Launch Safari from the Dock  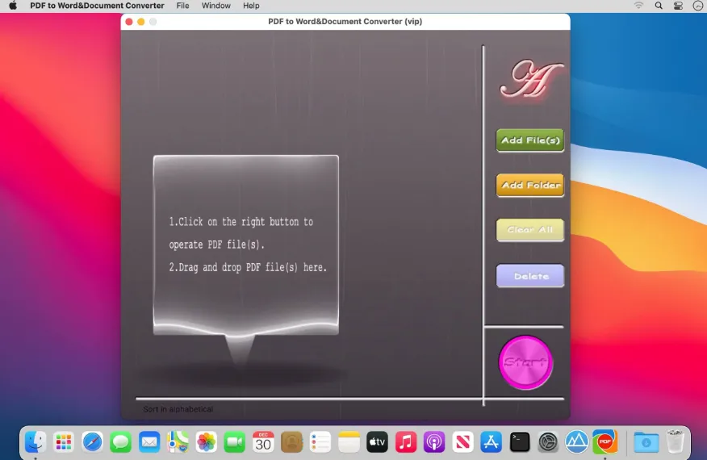tap(92, 442)
